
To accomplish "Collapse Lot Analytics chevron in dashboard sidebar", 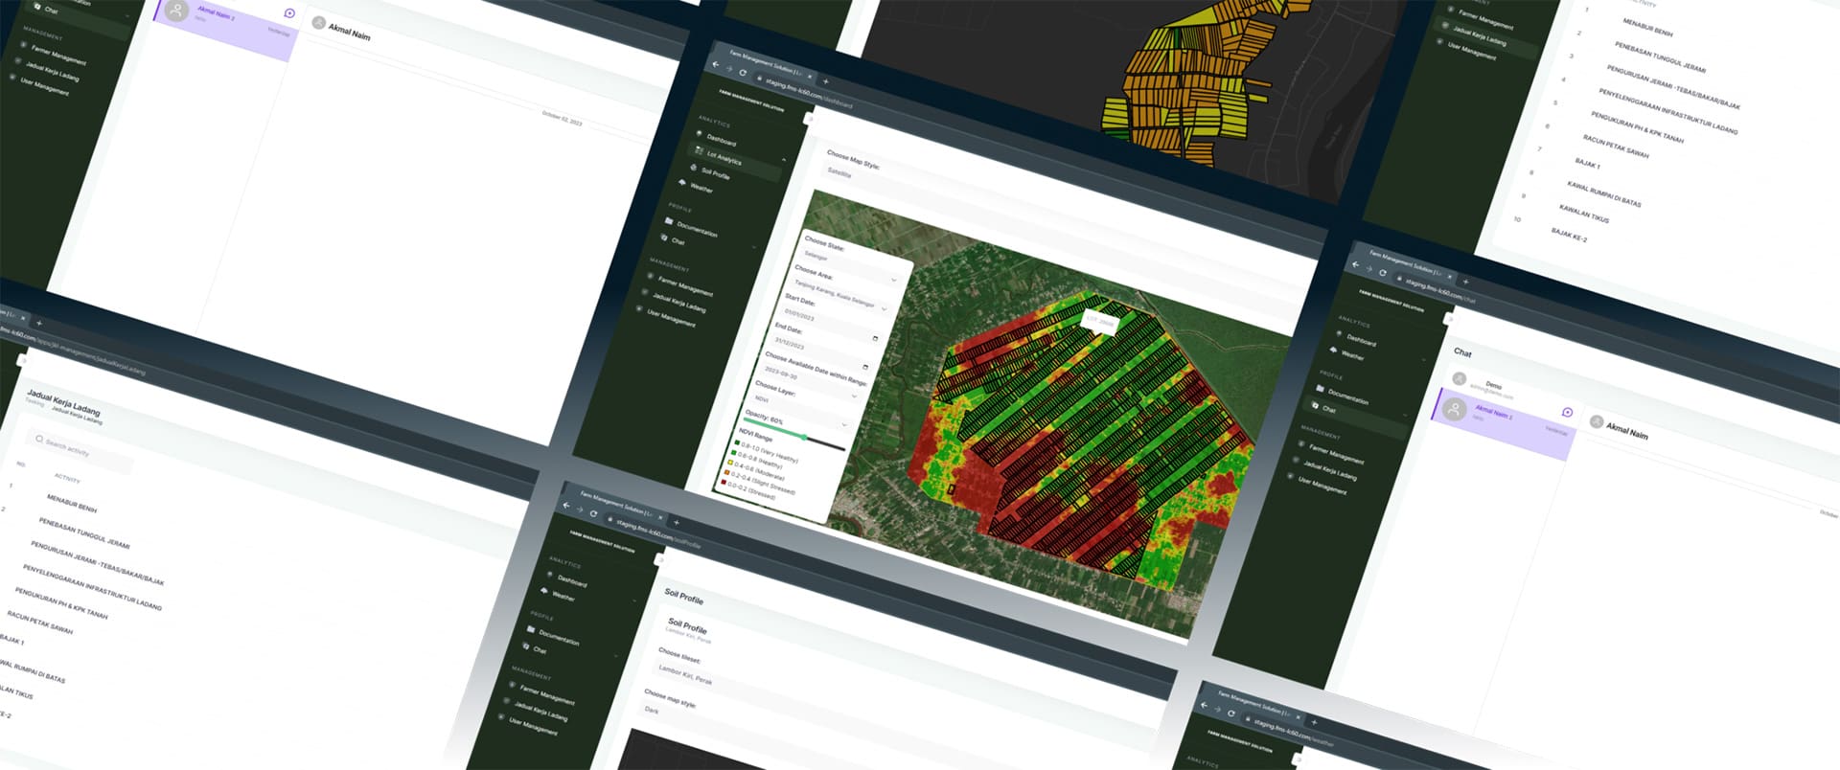I will (784, 159).
